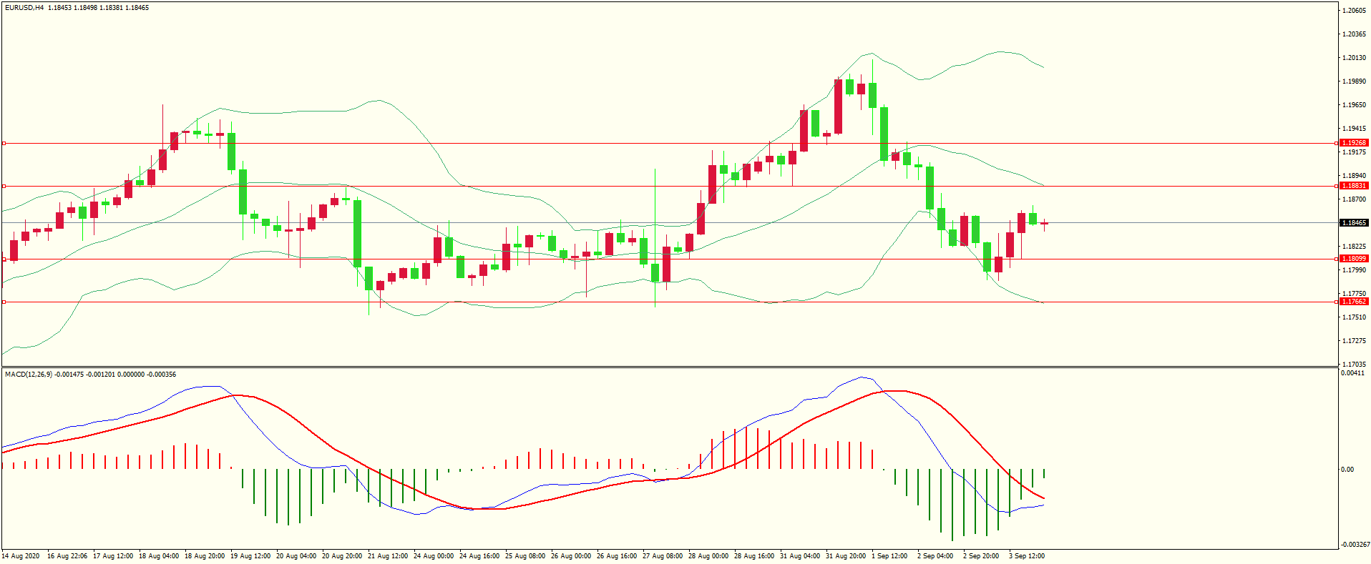
Task: Click the 1 Sep 12:00 time label
Action: click(x=889, y=556)
